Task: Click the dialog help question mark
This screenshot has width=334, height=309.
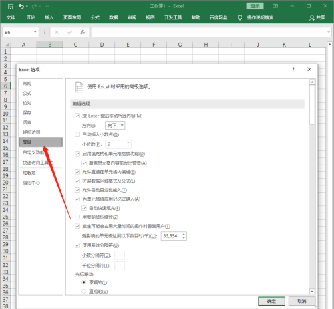Action: 293,70
